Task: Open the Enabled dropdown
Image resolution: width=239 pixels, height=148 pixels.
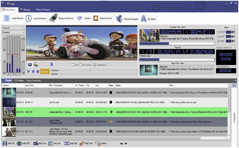Action: point(14,32)
